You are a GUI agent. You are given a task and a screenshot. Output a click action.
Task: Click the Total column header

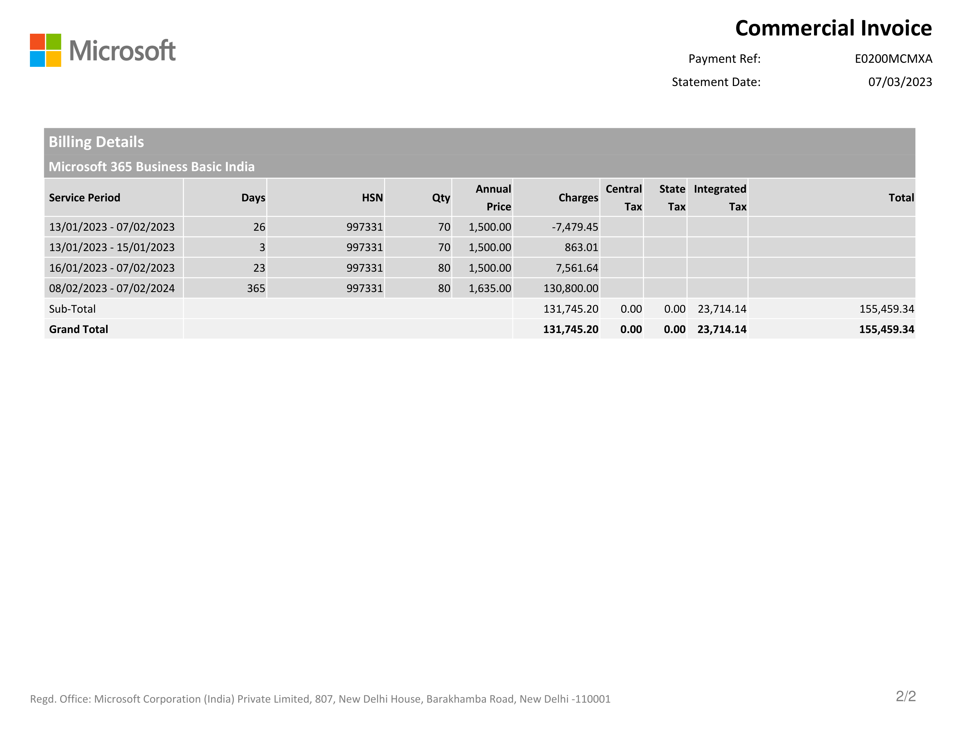coord(901,198)
